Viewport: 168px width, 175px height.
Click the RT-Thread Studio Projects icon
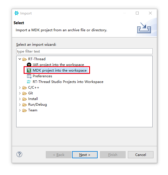[29, 82]
